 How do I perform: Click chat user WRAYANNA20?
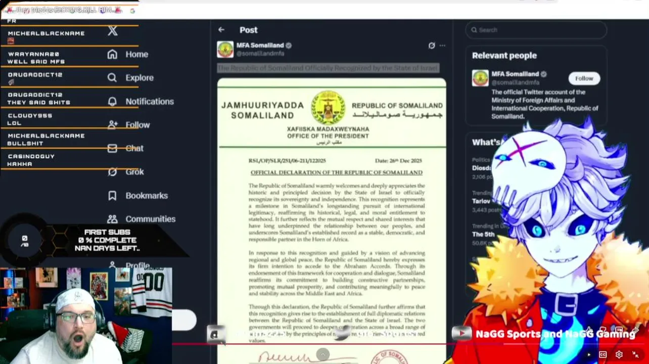[33, 54]
